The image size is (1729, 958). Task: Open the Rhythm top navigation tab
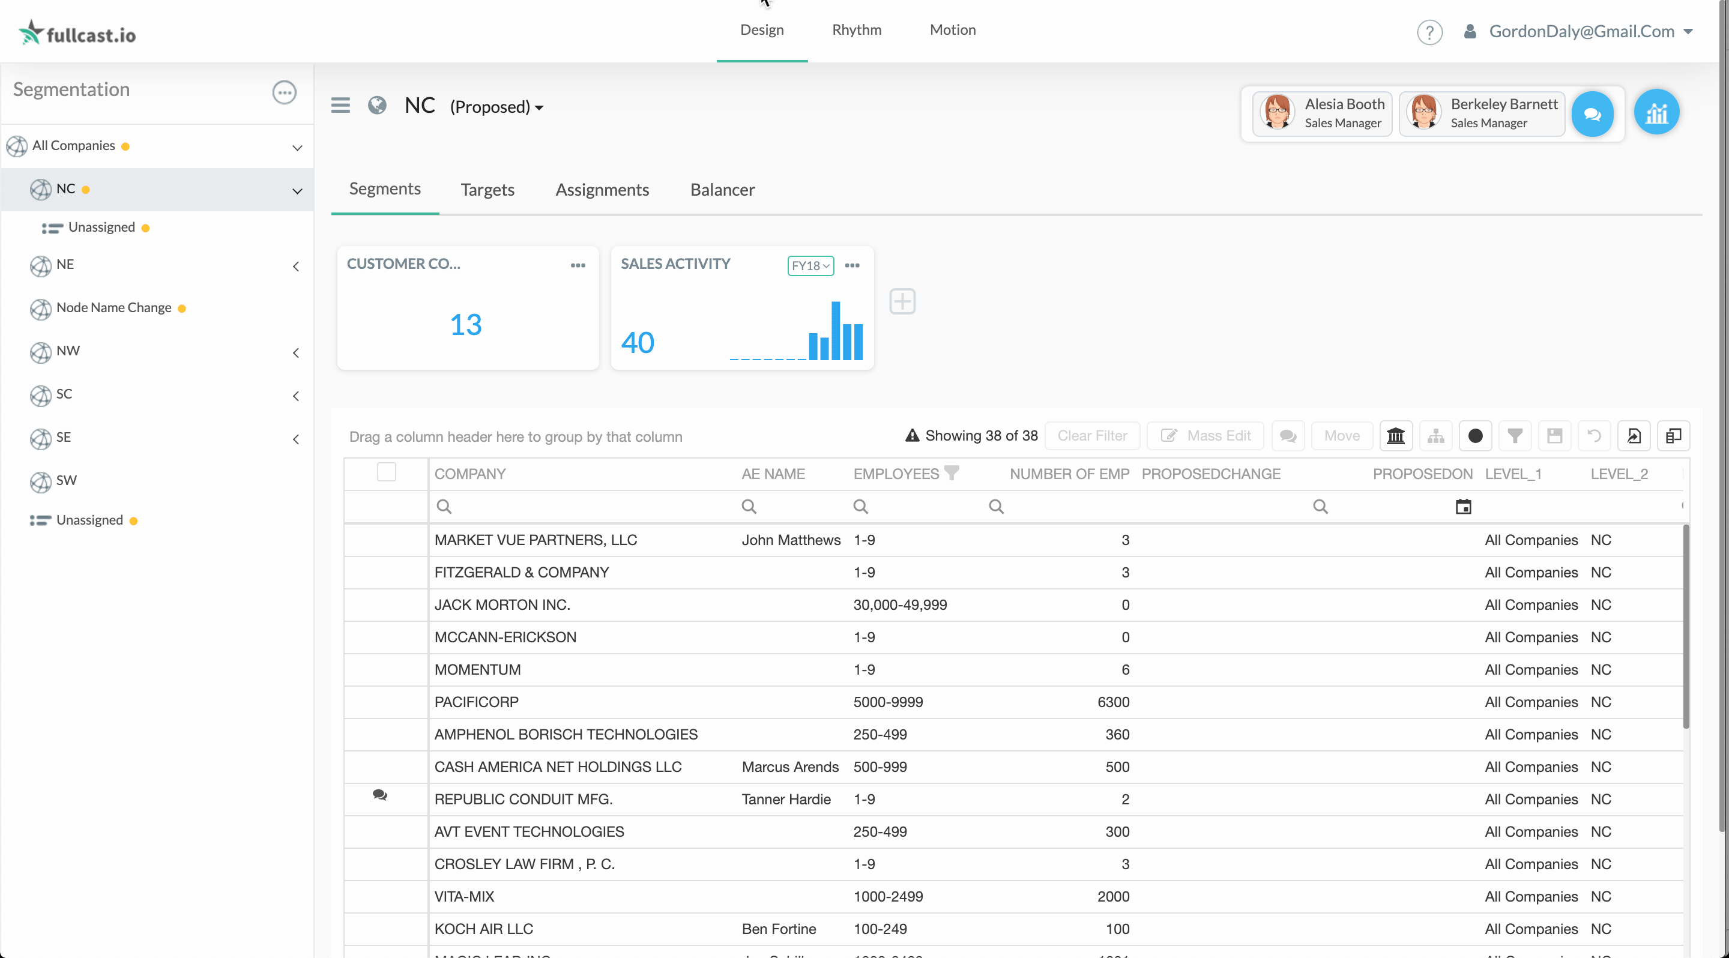point(857,29)
